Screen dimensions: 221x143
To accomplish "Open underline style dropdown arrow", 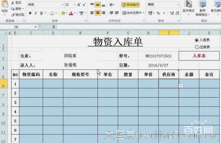I will pos(45,13).
